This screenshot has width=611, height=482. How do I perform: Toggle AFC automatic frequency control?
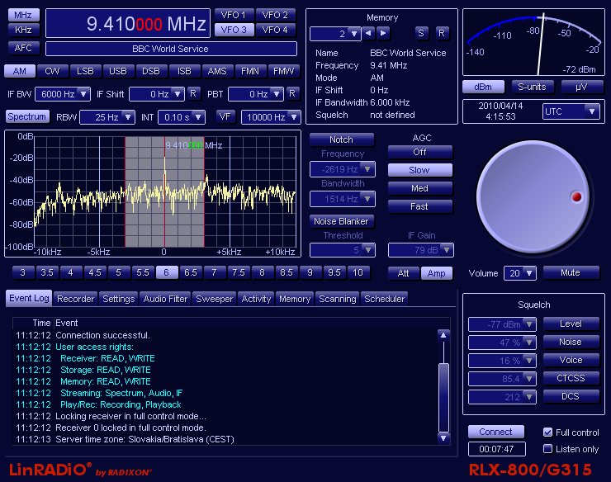coord(23,48)
